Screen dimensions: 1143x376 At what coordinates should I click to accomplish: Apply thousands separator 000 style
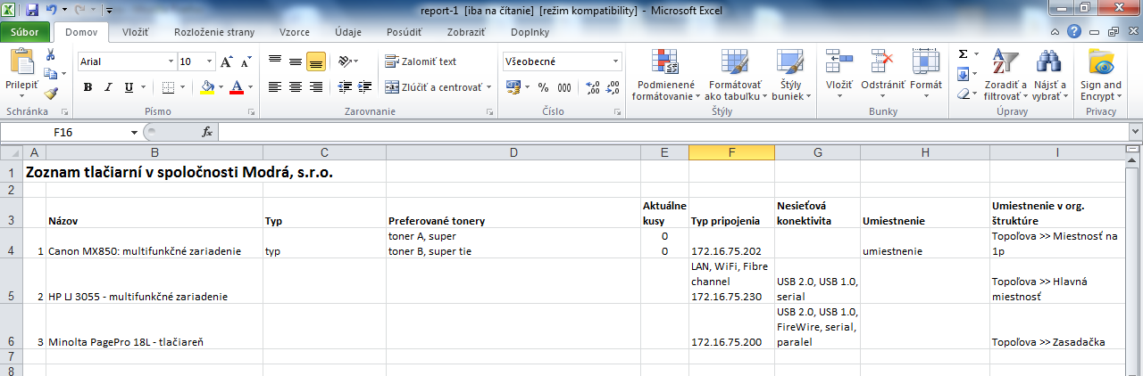564,87
